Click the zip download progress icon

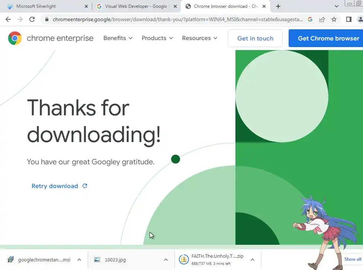click(x=184, y=260)
